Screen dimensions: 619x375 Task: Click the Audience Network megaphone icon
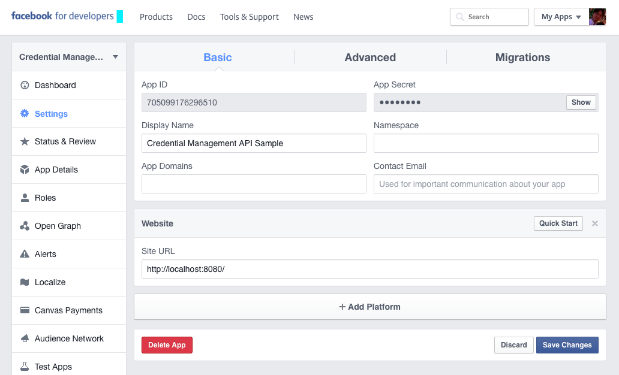[x=25, y=338]
